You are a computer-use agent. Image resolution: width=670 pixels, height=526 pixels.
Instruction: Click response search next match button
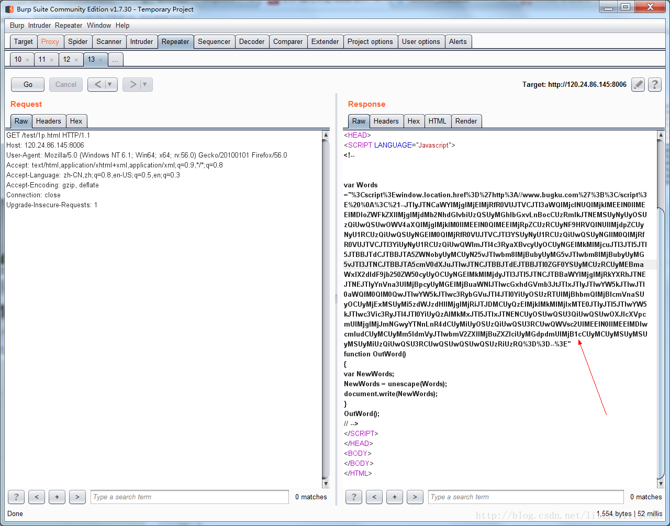pos(415,497)
